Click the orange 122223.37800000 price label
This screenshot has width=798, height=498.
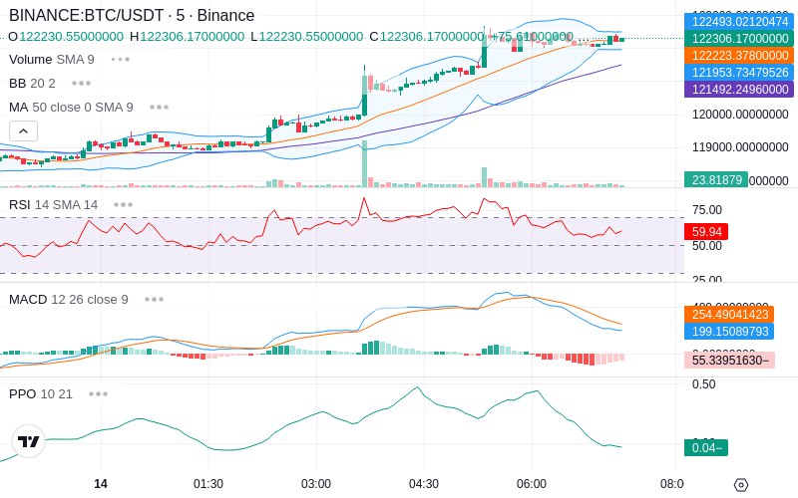click(x=739, y=55)
